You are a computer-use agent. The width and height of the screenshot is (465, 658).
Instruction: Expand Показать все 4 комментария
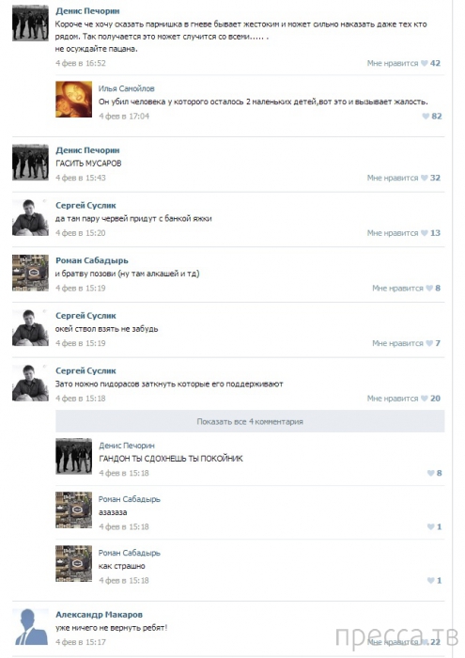coord(250,421)
